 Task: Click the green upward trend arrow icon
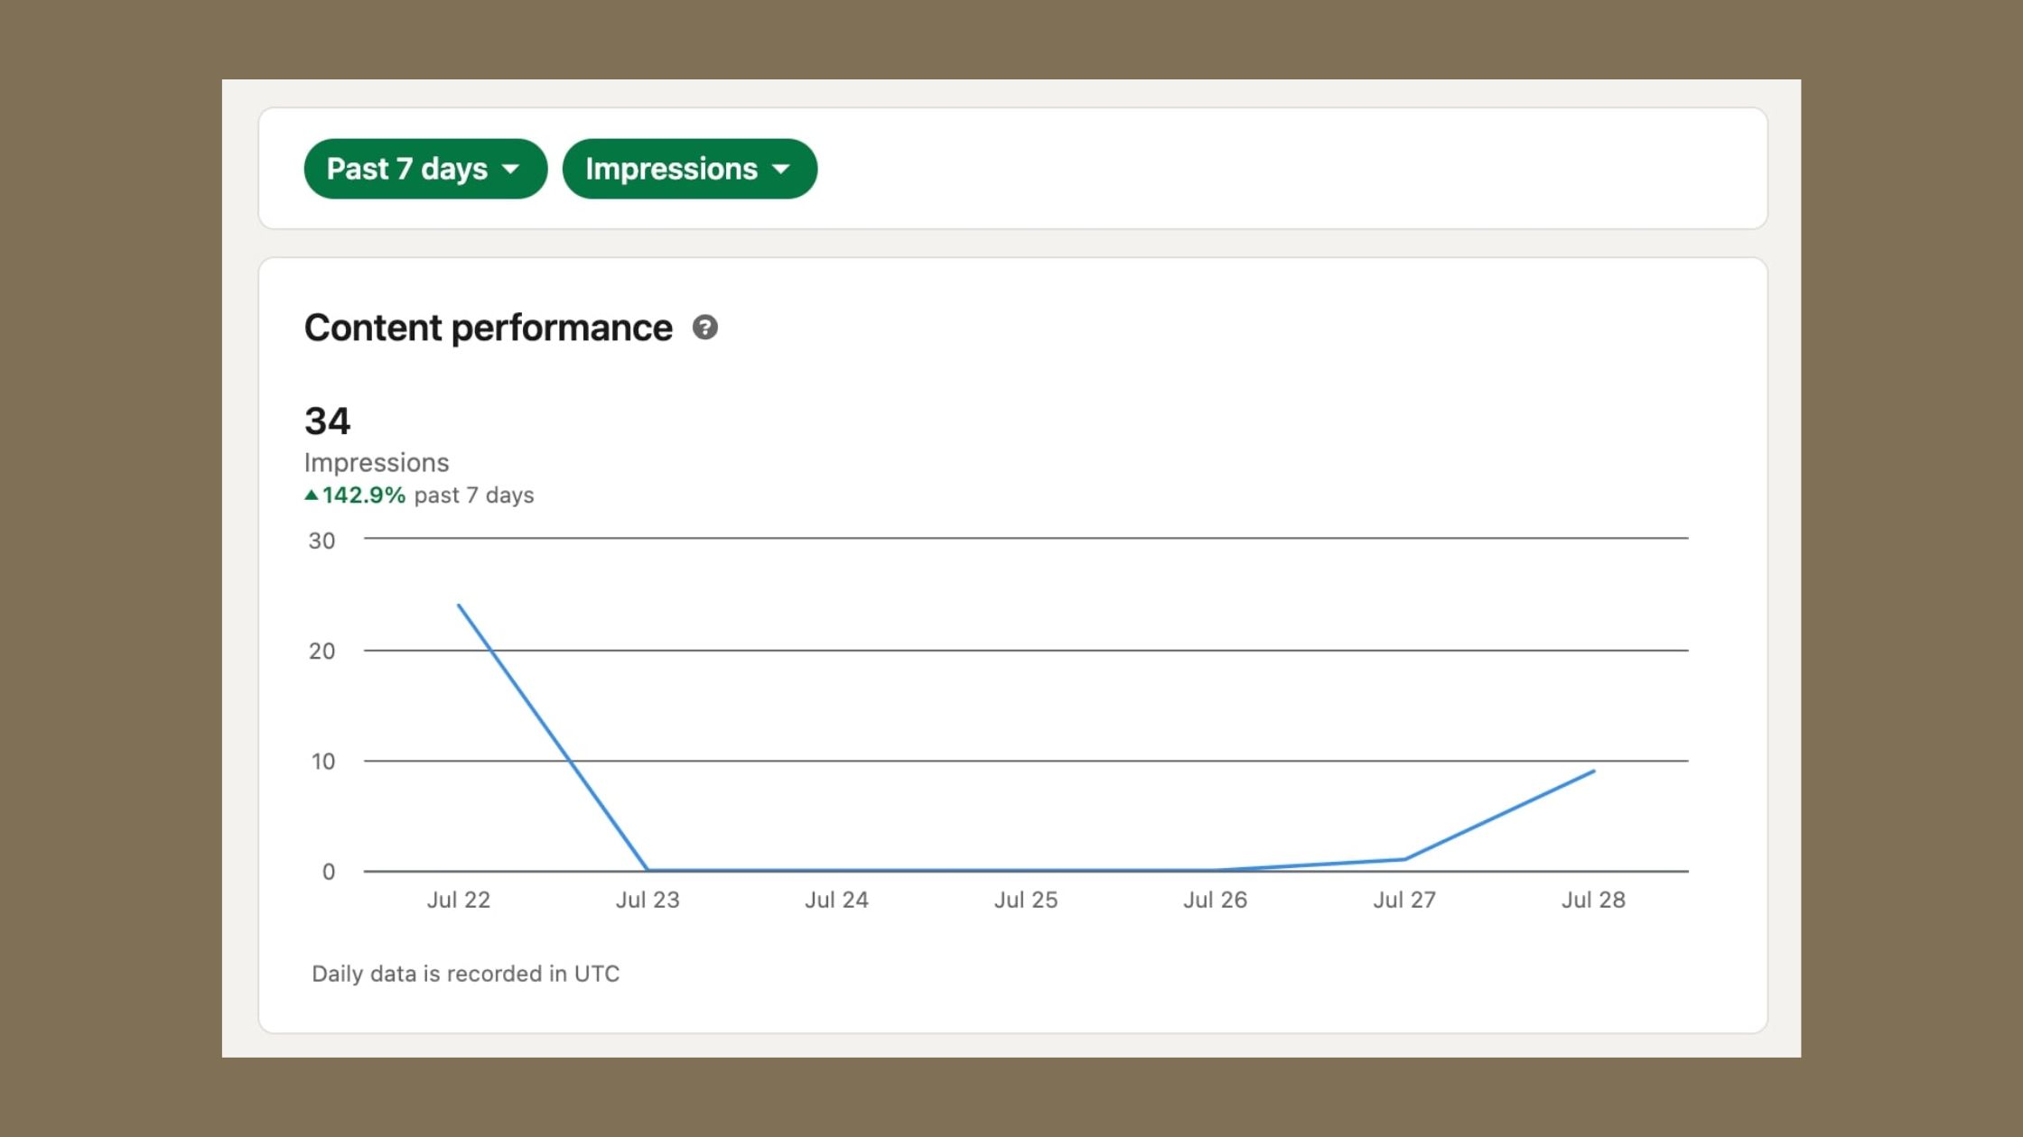tap(311, 495)
